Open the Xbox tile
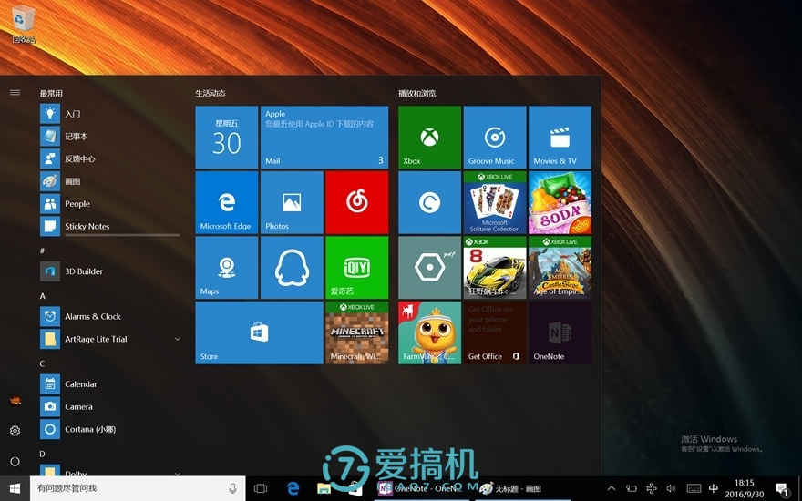This screenshot has height=501, width=802. point(429,138)
